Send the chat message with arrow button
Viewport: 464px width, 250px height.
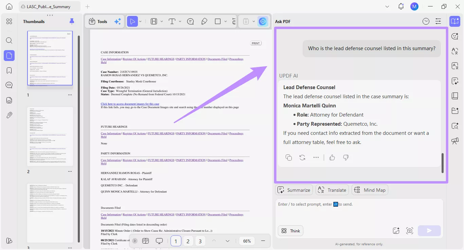point(429,231)
